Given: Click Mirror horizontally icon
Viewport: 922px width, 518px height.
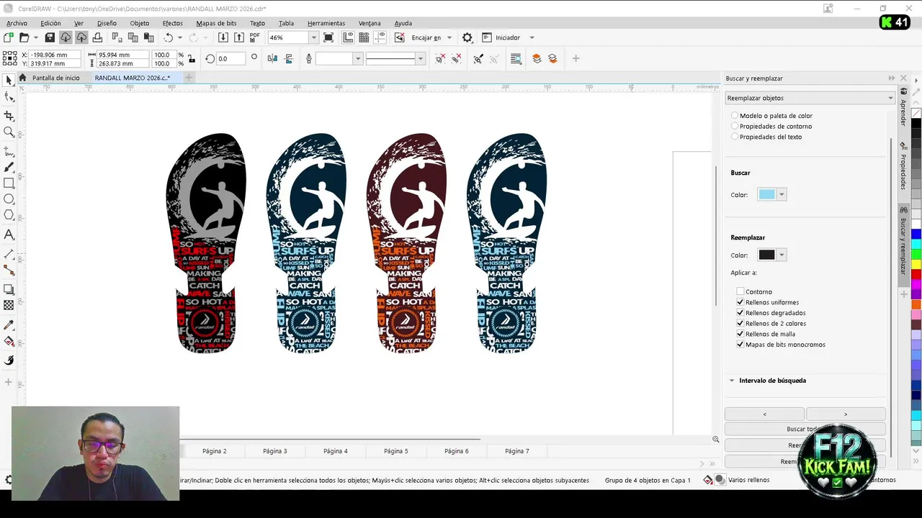Looking at the screenshot, I should (272, 58).
